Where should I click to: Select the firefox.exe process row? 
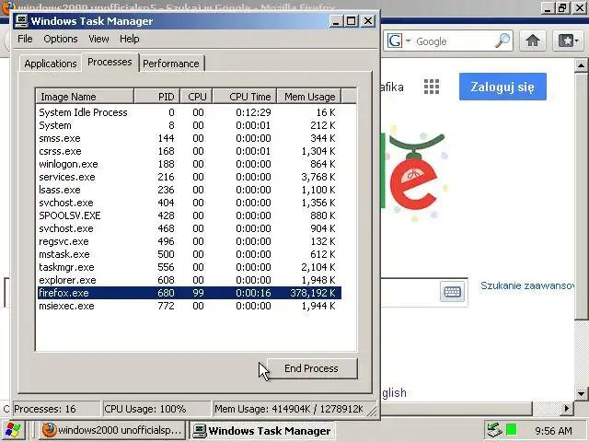(x=190, y=293)
